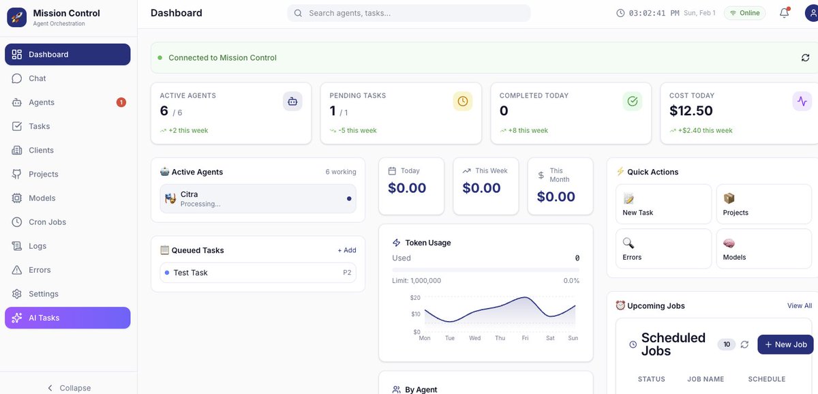818x394 pixels.
Task: Click the By Agent people icon
Action: click(x=397, y=390)
